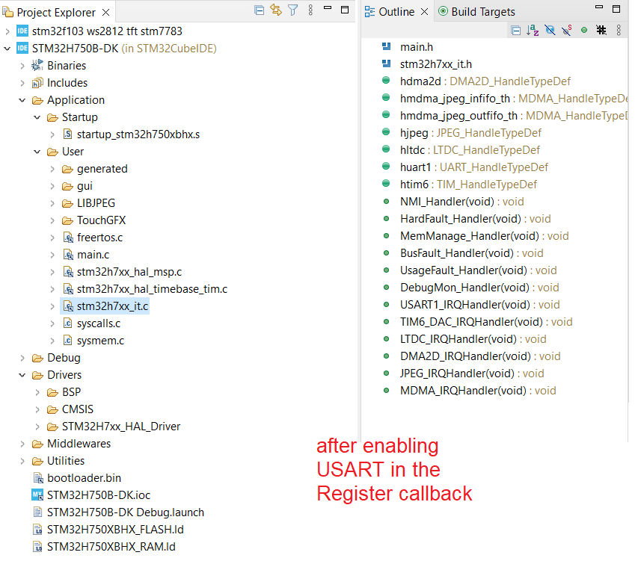The height and width of the screenshot is (564, 638).
Task: Click the syscalls.c file icon
Action: pos(68,323)
